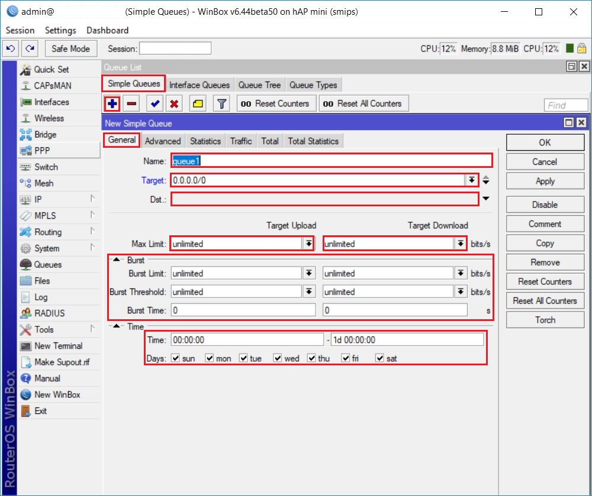The image size is (592, 496).
Task: Open the Advanced tab of the queue dialog
Action: [x=163, y=141]
